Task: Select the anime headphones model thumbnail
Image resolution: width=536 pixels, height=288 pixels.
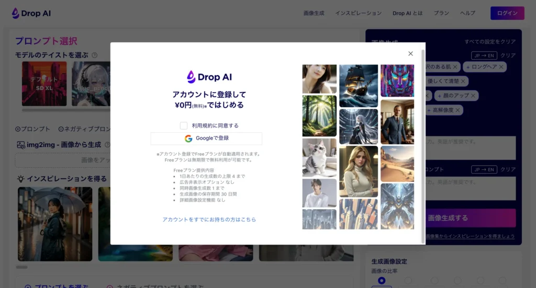Action: (91, 84)
